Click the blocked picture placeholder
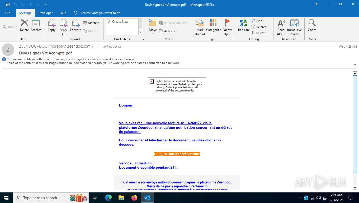The image size is (359, 203). pos(177,86)
